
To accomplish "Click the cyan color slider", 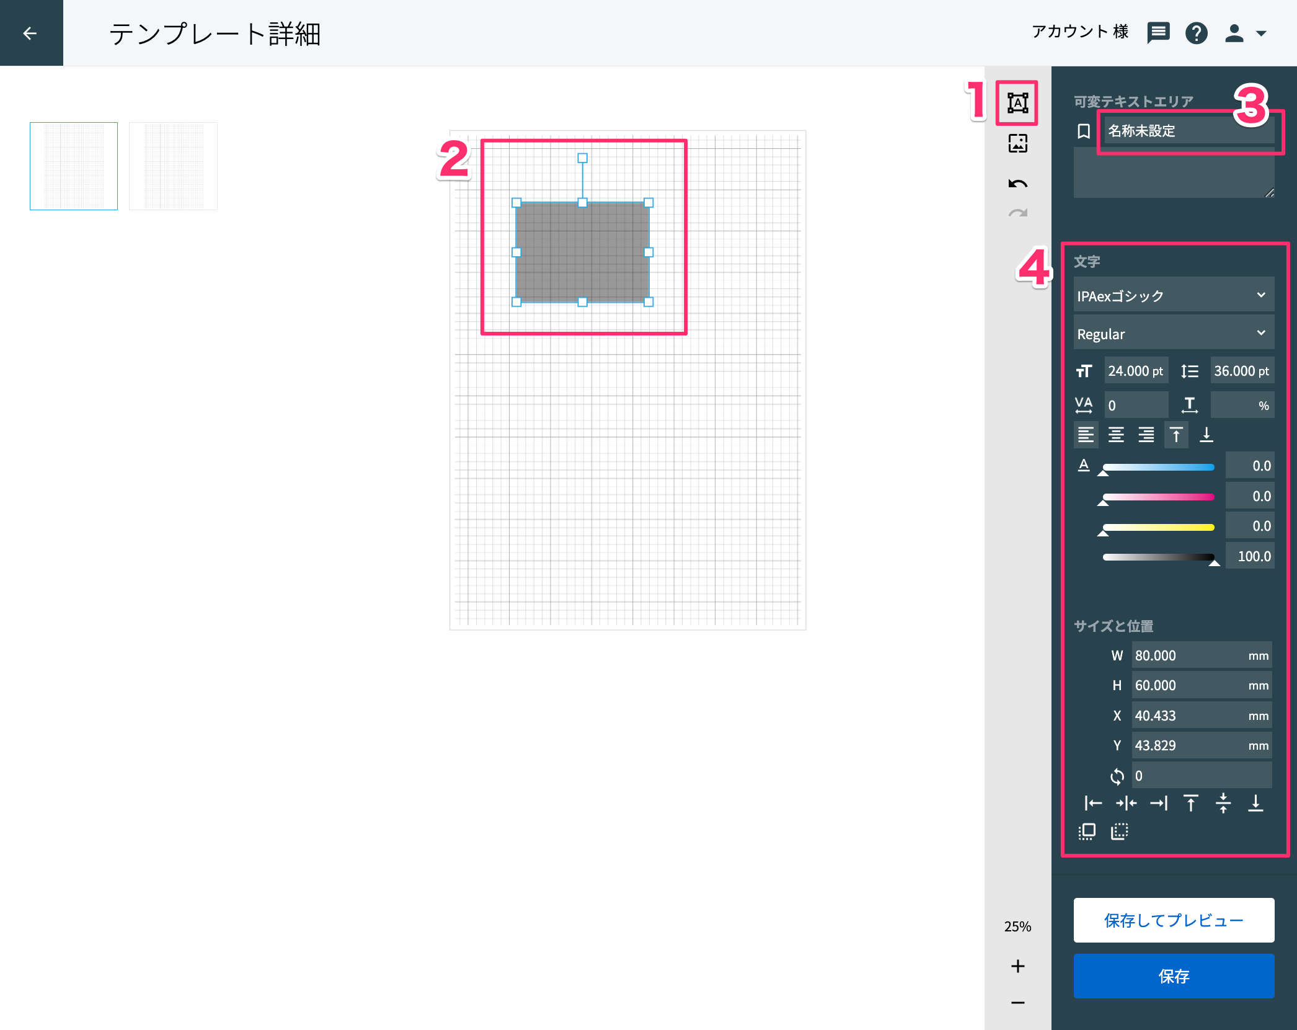I will (x=1158, y=468).
